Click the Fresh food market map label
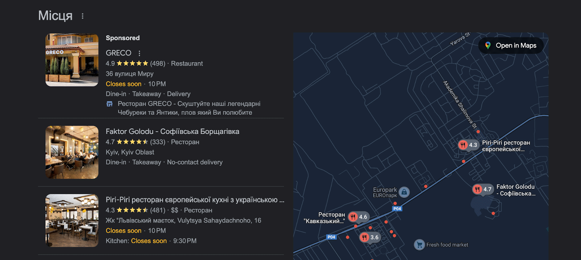This screenshot has height=260, width=581. tap(447, 245)
